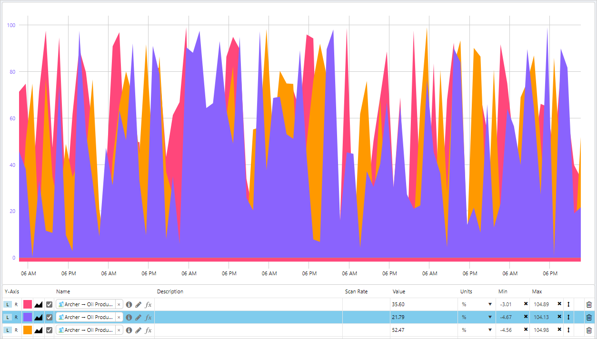Delete the pink trace with trash icon

(589, 304)
